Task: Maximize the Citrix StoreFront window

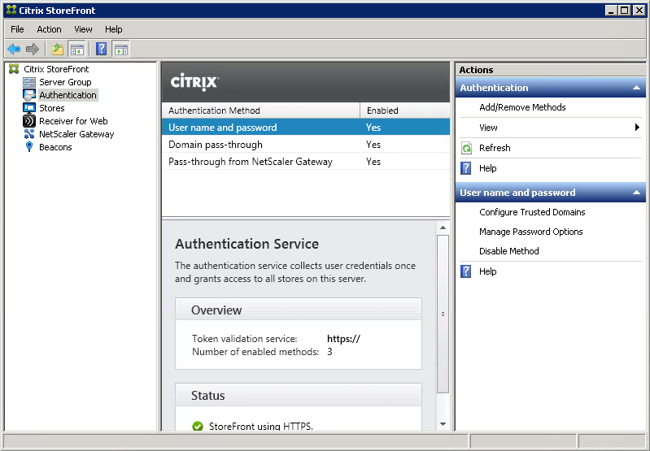Action: click(624, 11)
